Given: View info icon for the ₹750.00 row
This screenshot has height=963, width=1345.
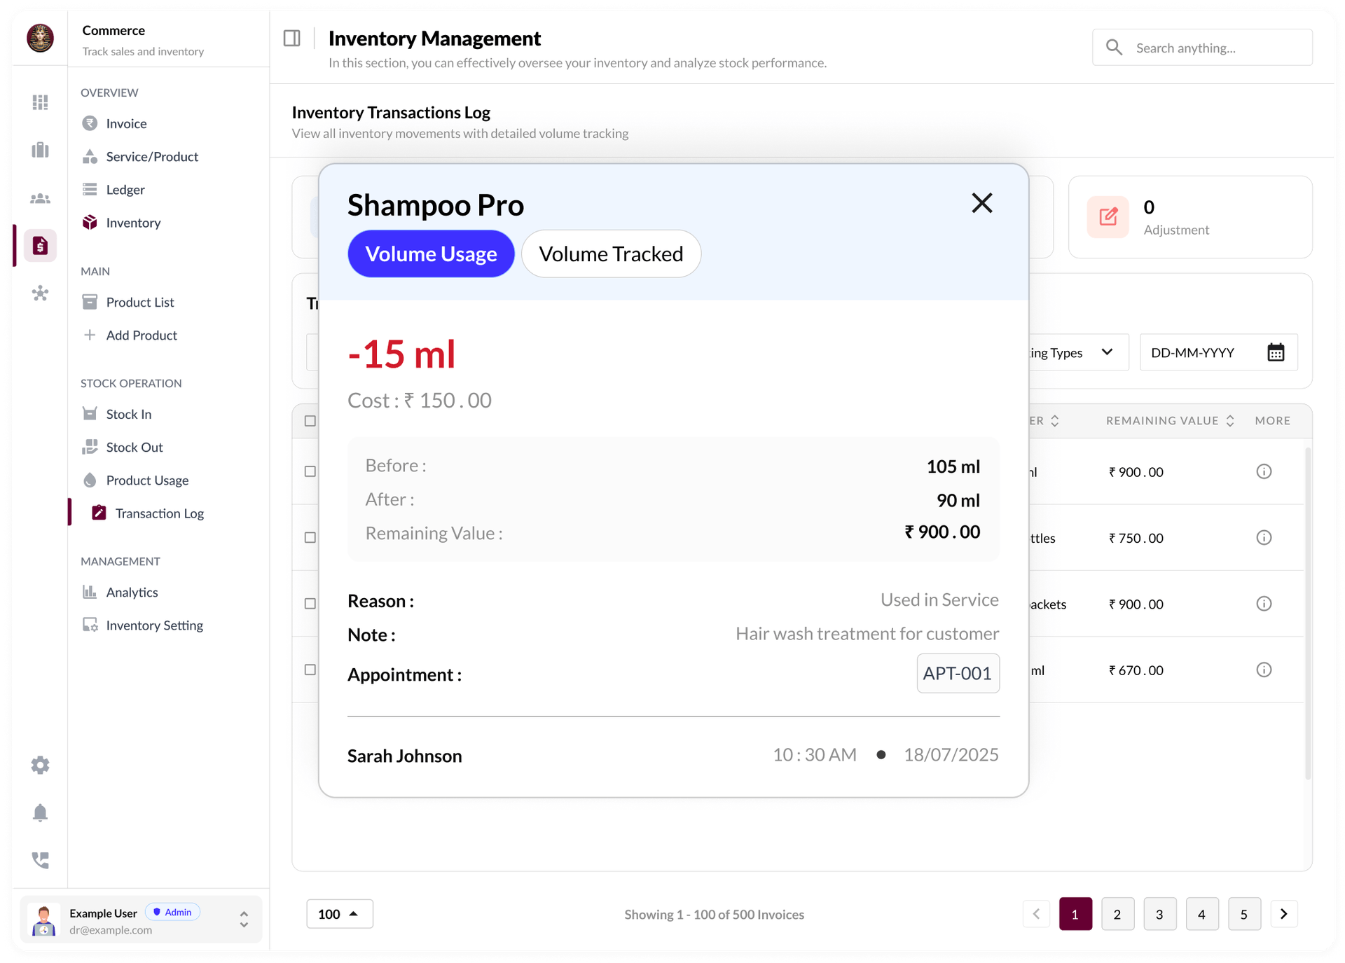Looking at the screenshot, I should [1264, 537].
